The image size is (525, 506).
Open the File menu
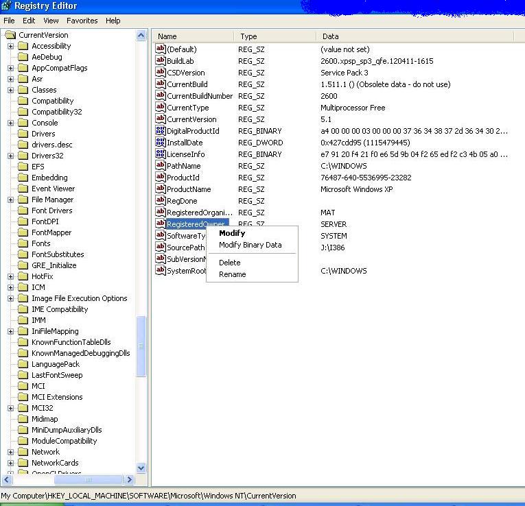coord(9,21)
